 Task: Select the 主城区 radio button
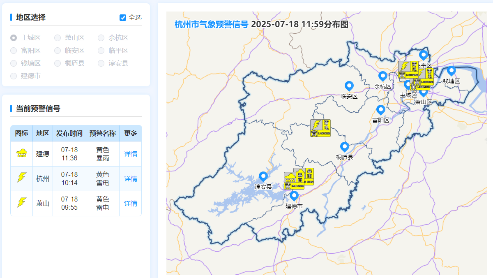(14, 38)
